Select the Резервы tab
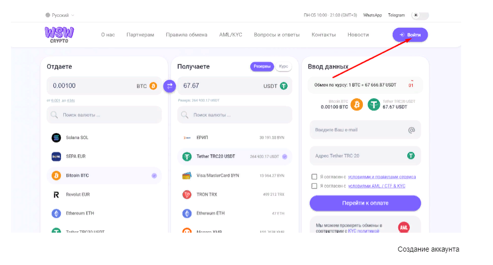This screenshot has width=493, height=265. 262,66
